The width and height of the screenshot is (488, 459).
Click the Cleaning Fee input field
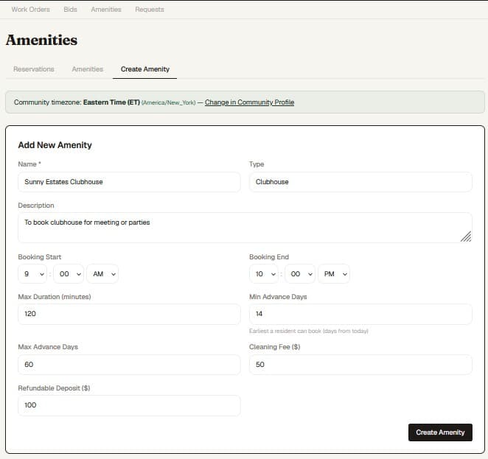[360, 365]
